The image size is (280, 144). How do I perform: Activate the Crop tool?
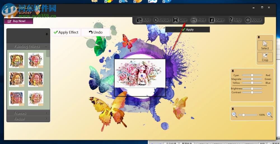pyautogui.click(x=265, y=57)
